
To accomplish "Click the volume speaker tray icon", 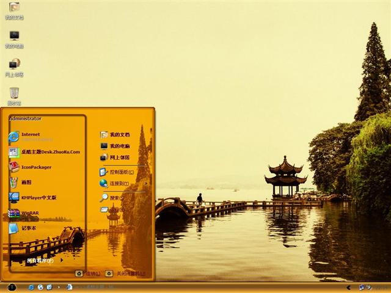I will 369,288.
